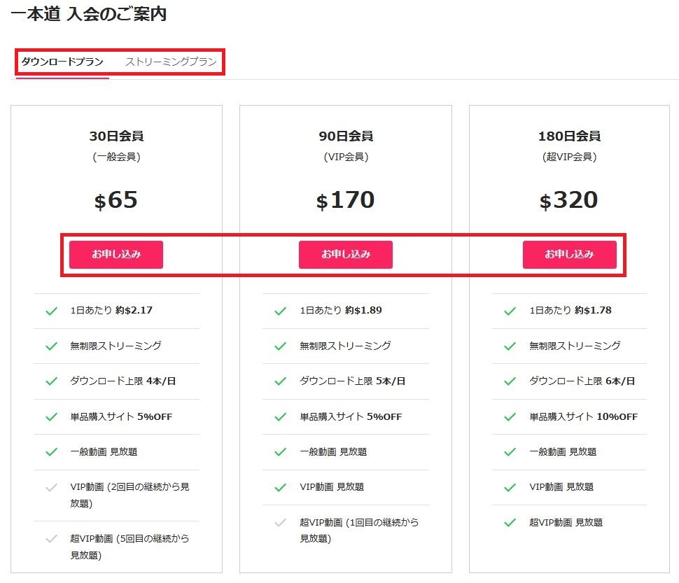Viewport: 679px width, 583px height.
Task: Click green checkmark beside 約$1.89 per day
Action: tap(281, 311)
